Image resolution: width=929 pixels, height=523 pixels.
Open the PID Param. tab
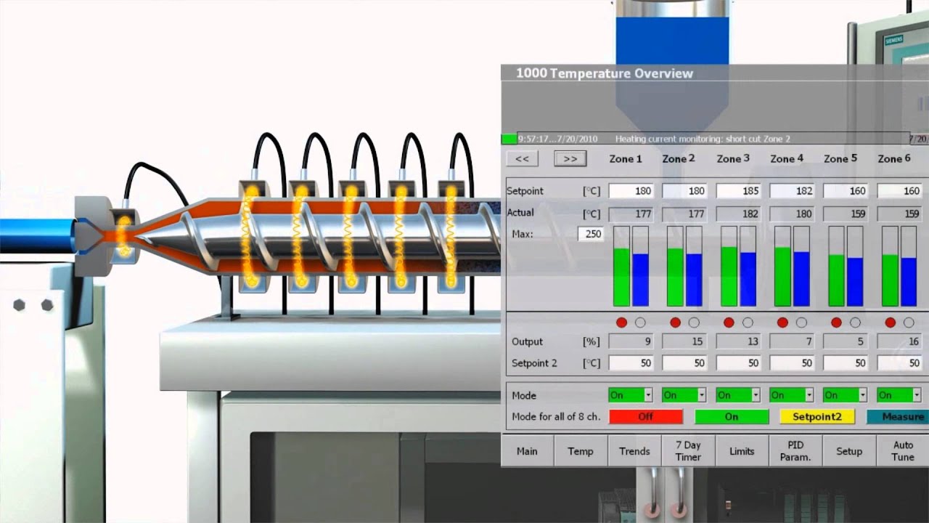[795, 451]
